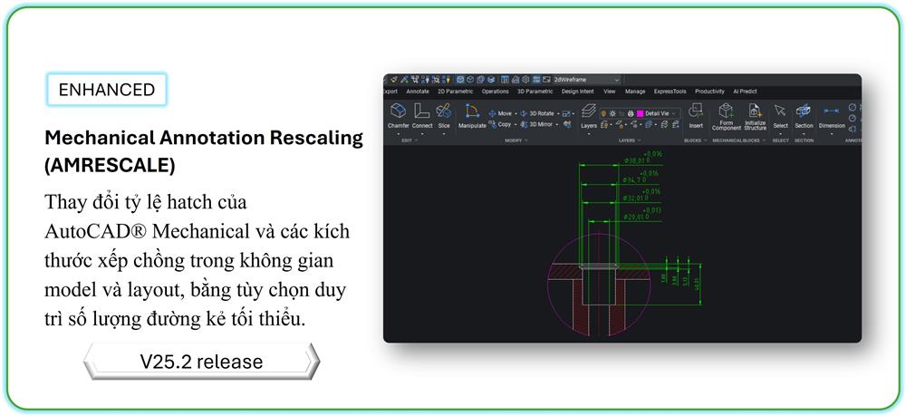Click the magenta layer color swatch
The image size is (906, 416).
640,114
